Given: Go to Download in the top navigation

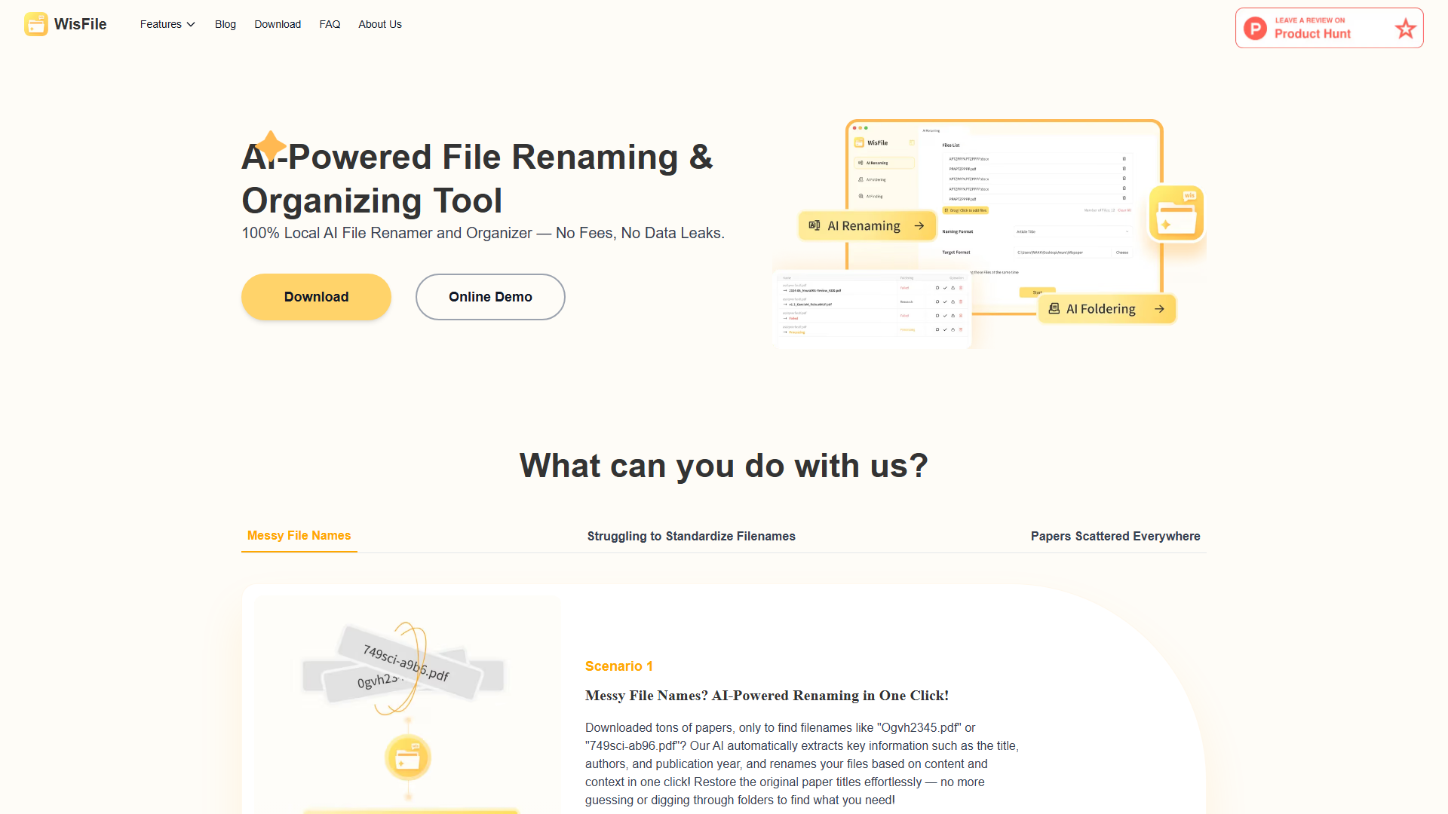Looking at the screenshot, I should pos(278,24).
